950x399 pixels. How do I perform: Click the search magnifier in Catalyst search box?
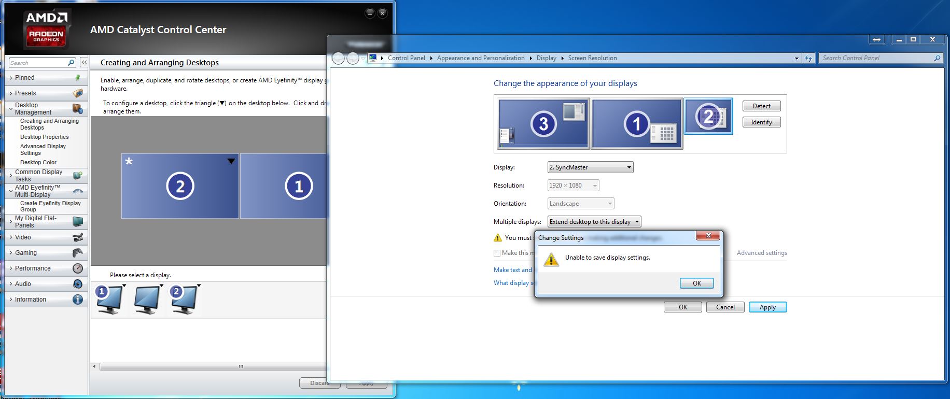click(72, 63)
